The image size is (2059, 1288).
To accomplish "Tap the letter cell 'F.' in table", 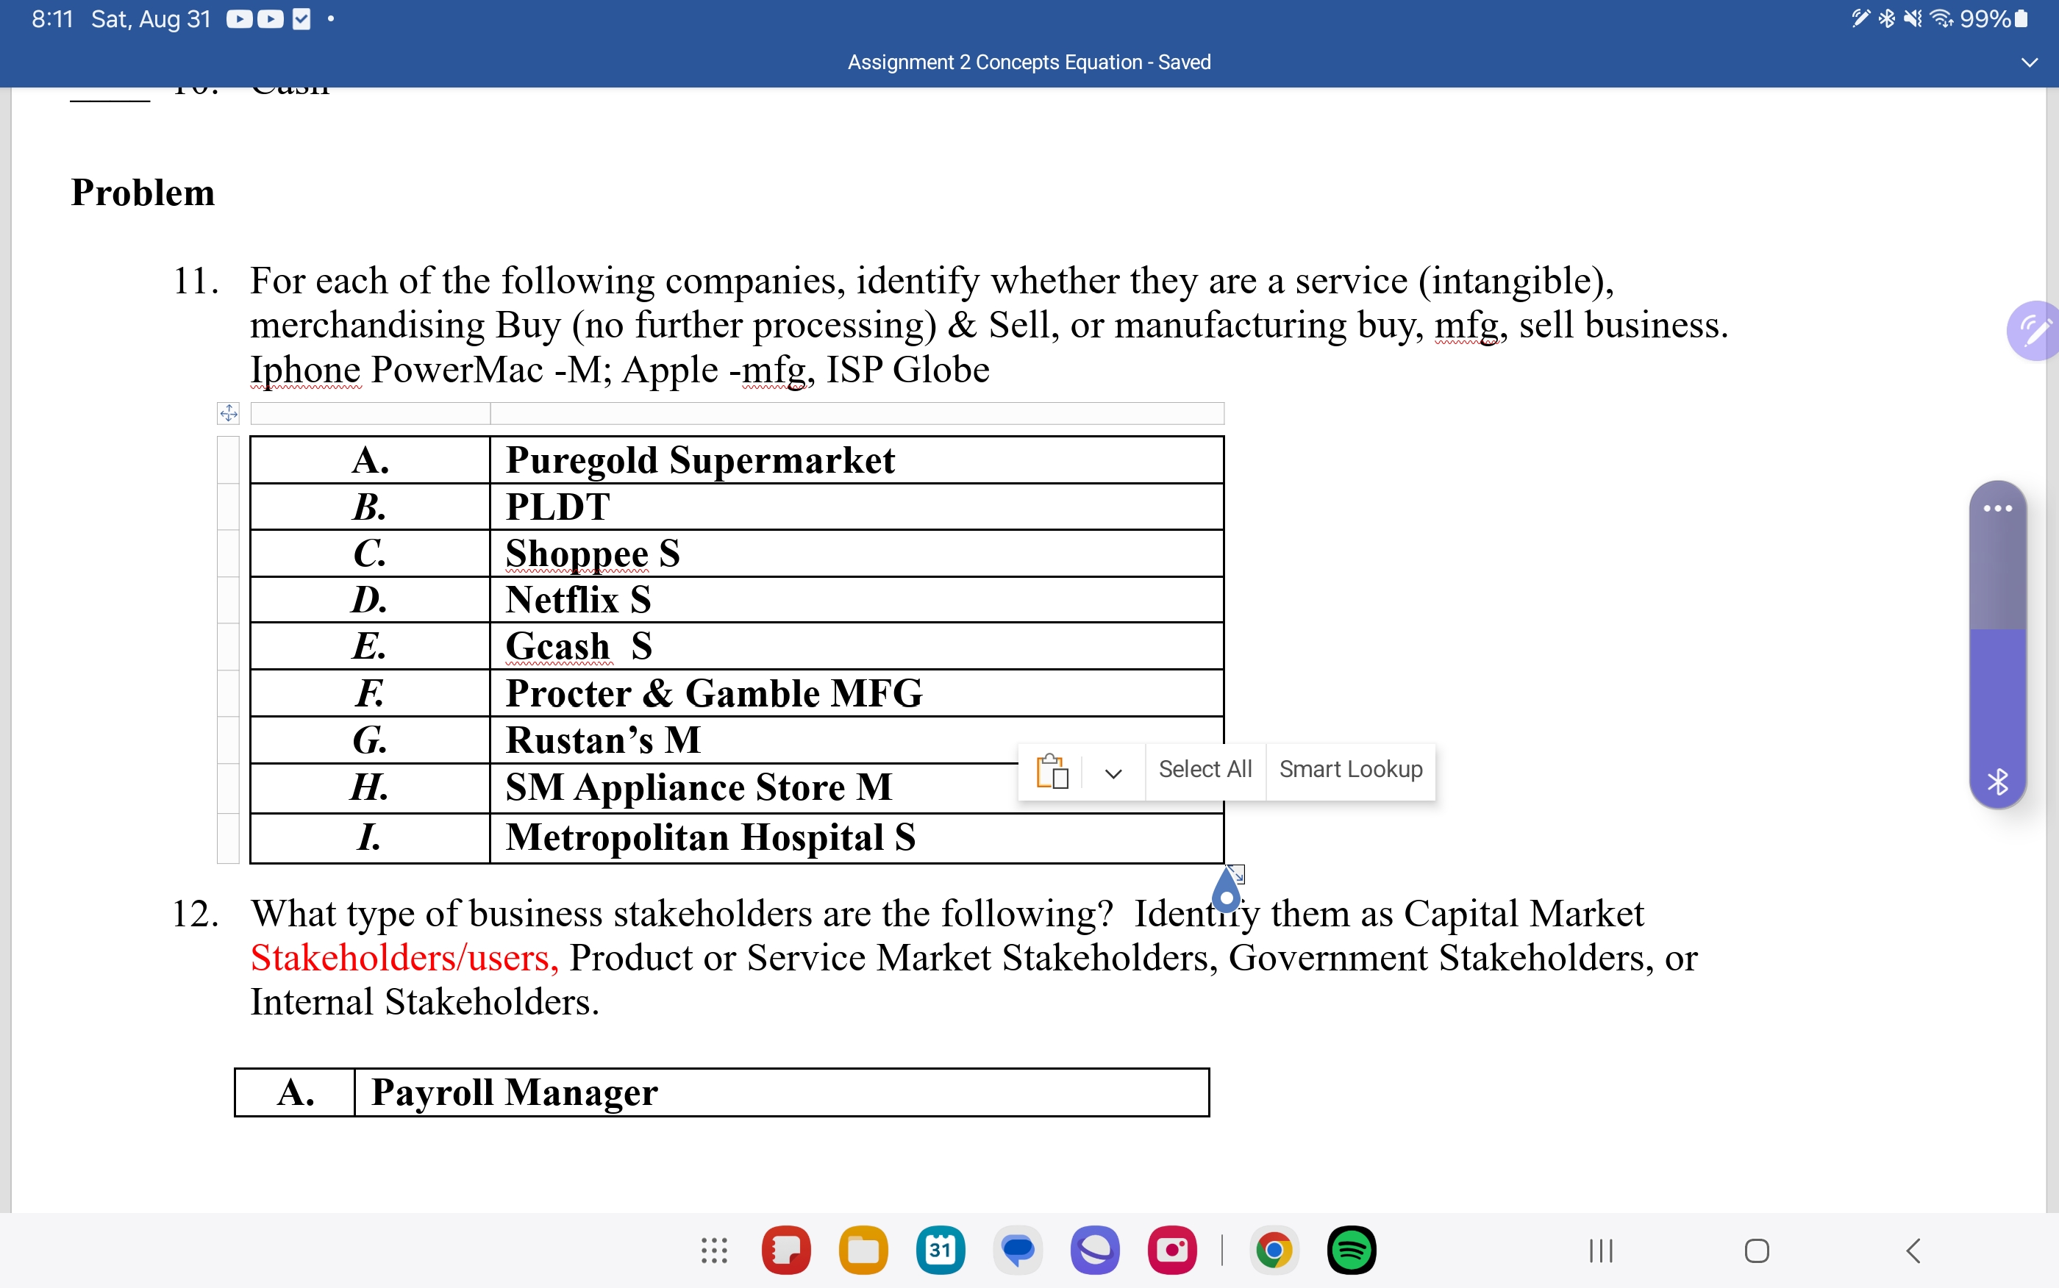I will [370, 693].
